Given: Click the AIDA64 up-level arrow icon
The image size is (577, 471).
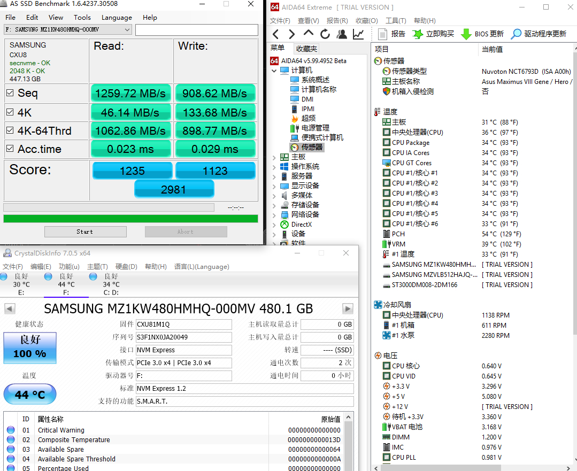Looking at the screenshot, I should tap(309, 34).
